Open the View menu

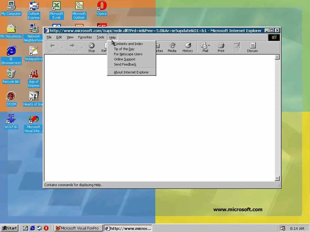70,37
